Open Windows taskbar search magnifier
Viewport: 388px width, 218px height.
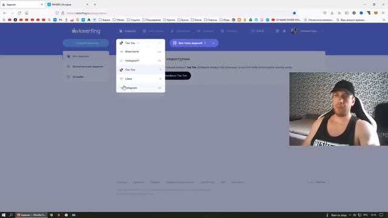11,215
